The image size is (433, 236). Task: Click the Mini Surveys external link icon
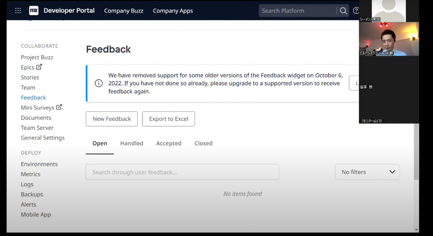pos(59,107)
